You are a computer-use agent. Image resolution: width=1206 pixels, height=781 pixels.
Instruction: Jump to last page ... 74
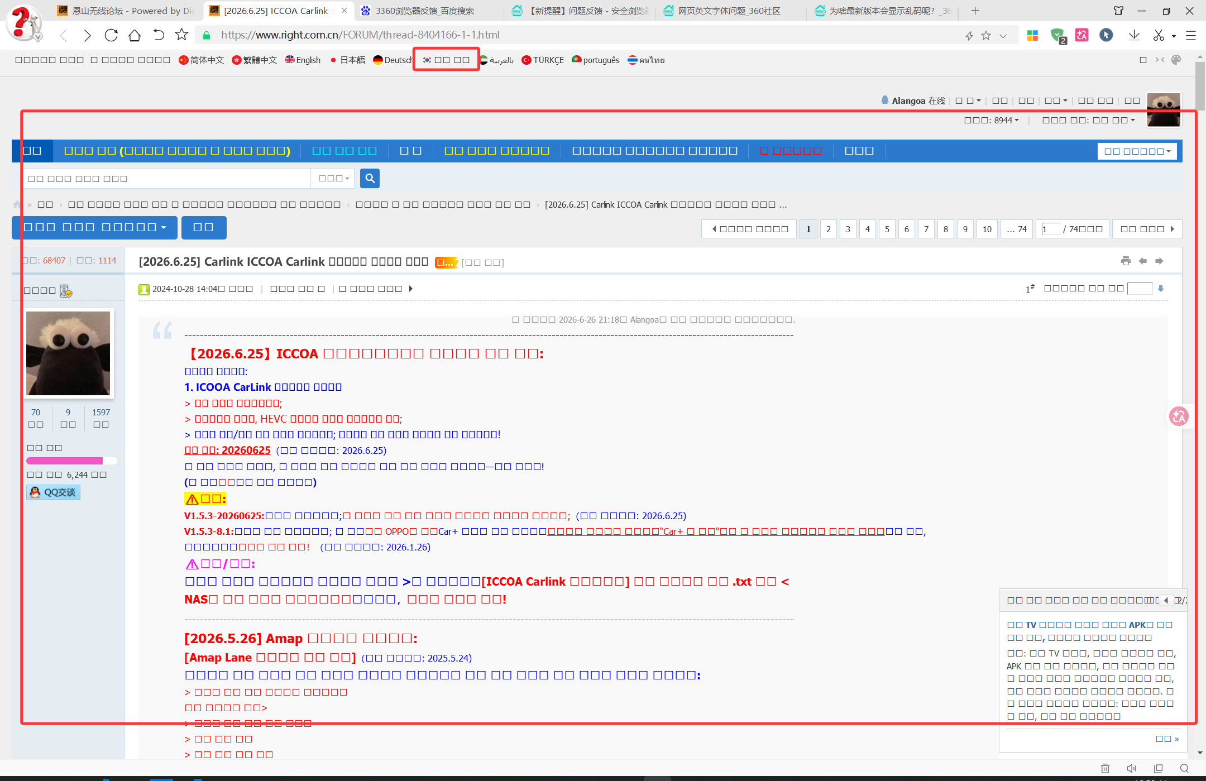[x=1017, y=229]
